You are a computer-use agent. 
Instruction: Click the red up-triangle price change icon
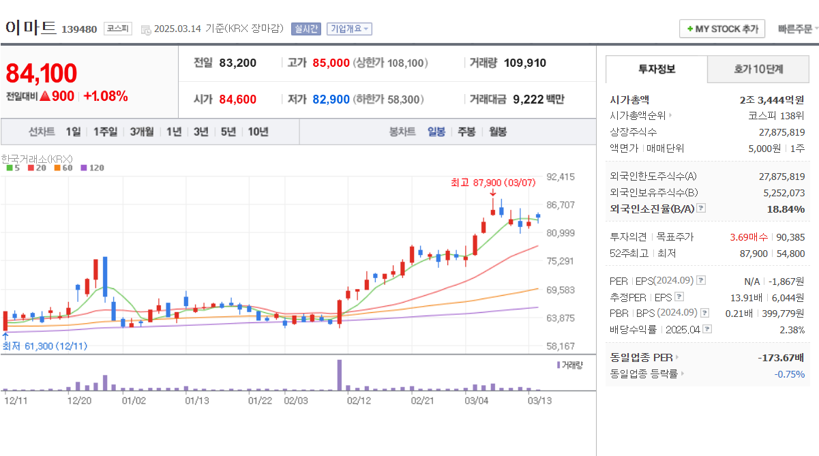[45, 96]
